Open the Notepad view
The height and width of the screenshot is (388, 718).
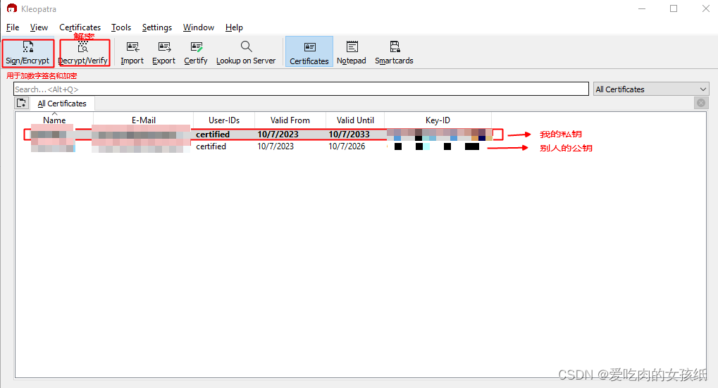pyautogui.click(x=352, y=53)
